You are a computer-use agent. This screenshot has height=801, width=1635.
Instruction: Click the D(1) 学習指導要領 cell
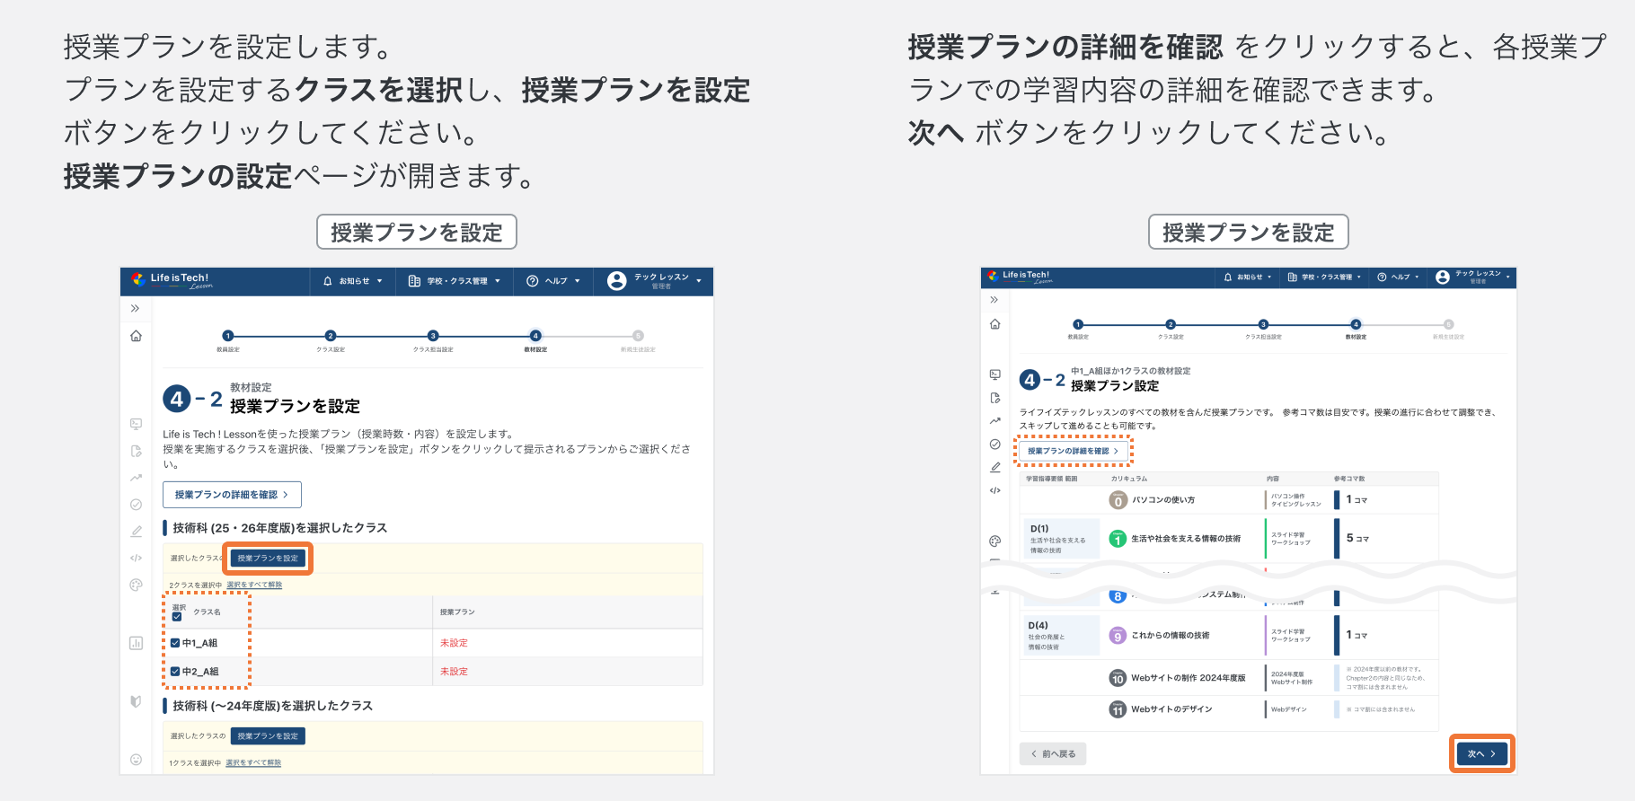point(1060,539)
